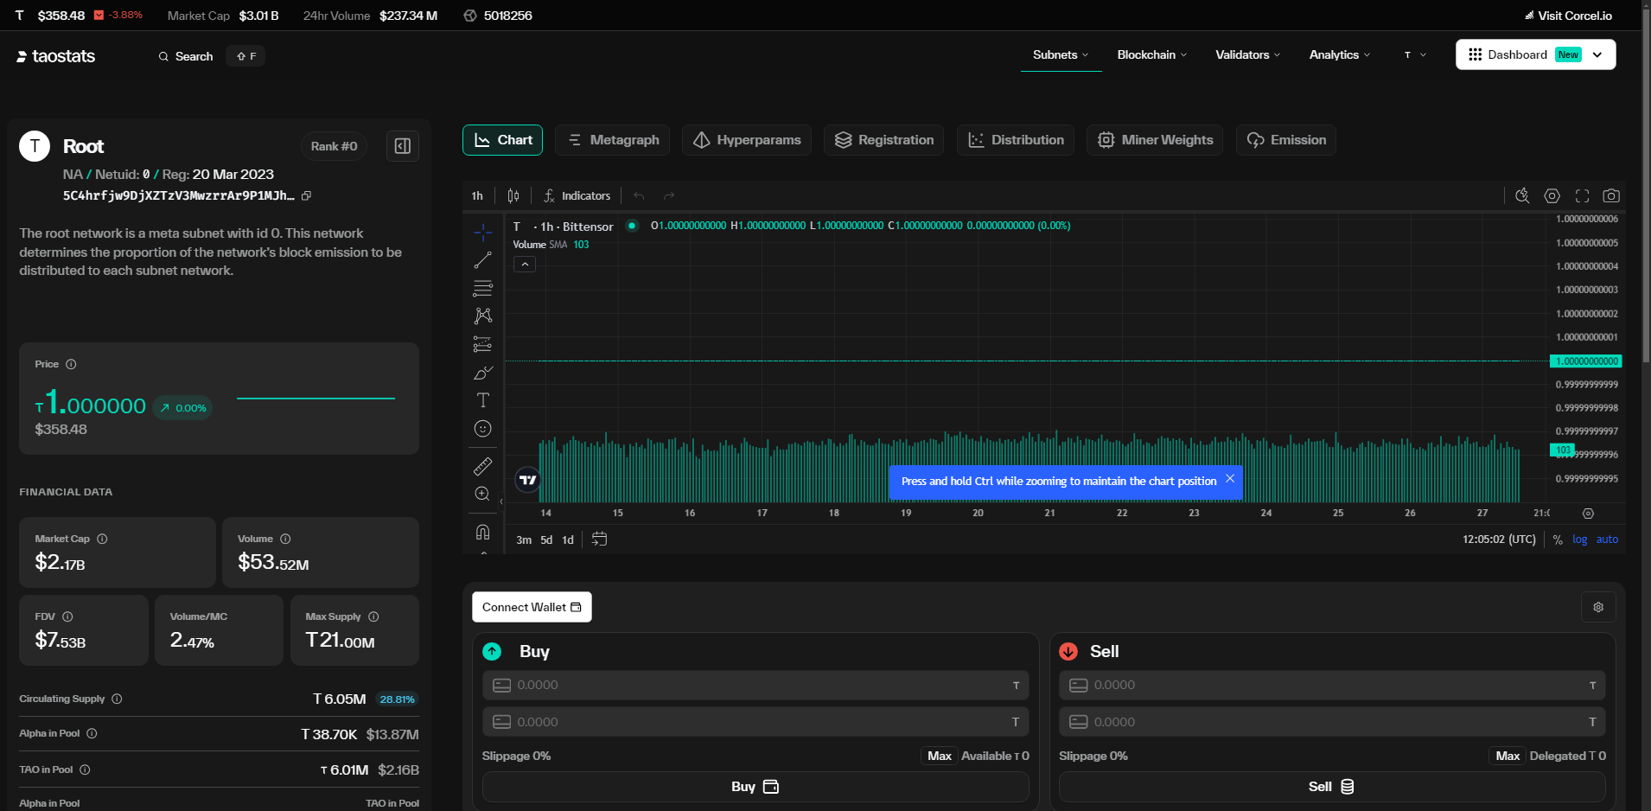The width and height of the screenshot is (1651, 811).
Task: Collapse the Volume indicator legend
Action: click(x=525, y=265)
